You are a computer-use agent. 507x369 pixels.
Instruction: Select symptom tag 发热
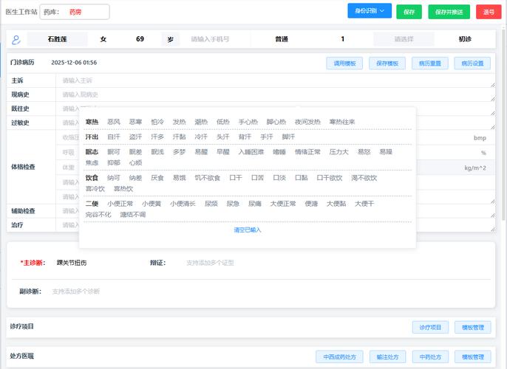click(179, 122)
